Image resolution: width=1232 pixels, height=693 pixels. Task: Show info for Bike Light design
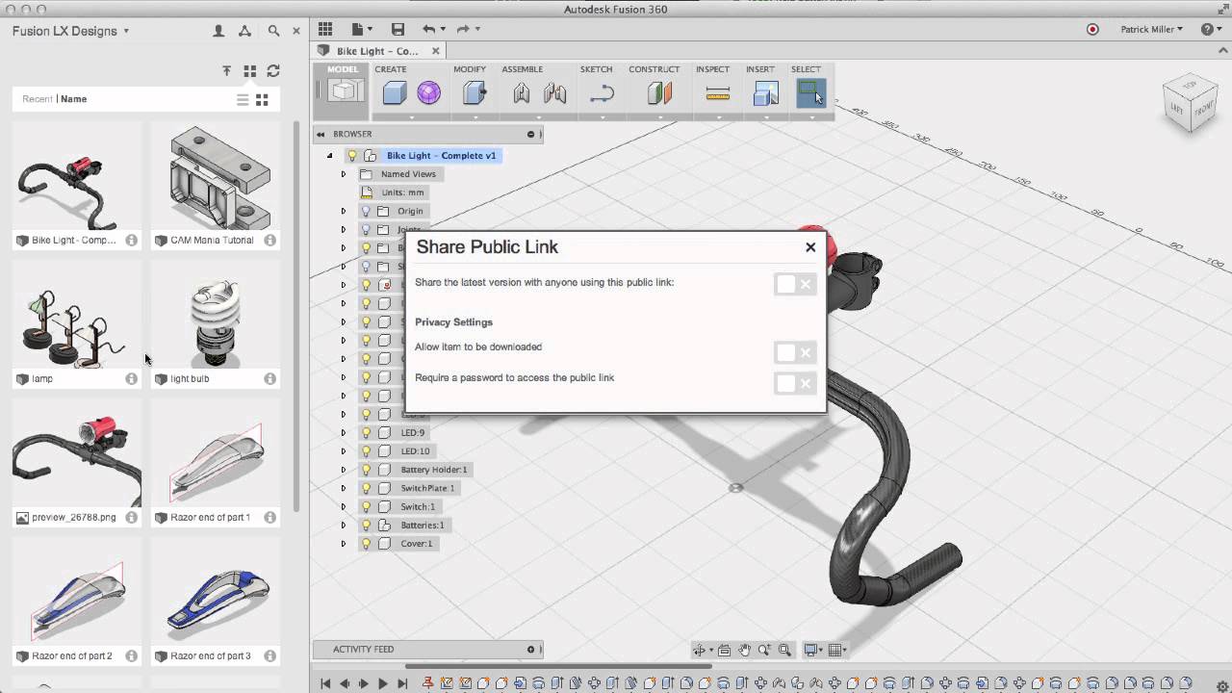pyautogui.click(x=132, y=240)
